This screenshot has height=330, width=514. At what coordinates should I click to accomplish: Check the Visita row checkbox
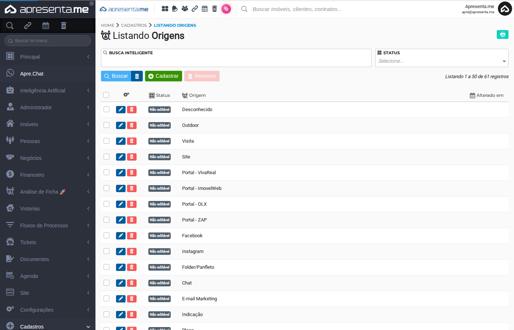point(106,141)
